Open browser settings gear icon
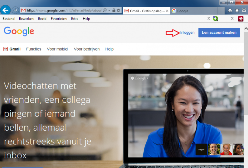248x168 pixels. pyautogui.click(x=244, y=11)
